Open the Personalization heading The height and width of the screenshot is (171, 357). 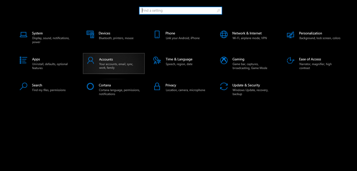tap(311, 33)
